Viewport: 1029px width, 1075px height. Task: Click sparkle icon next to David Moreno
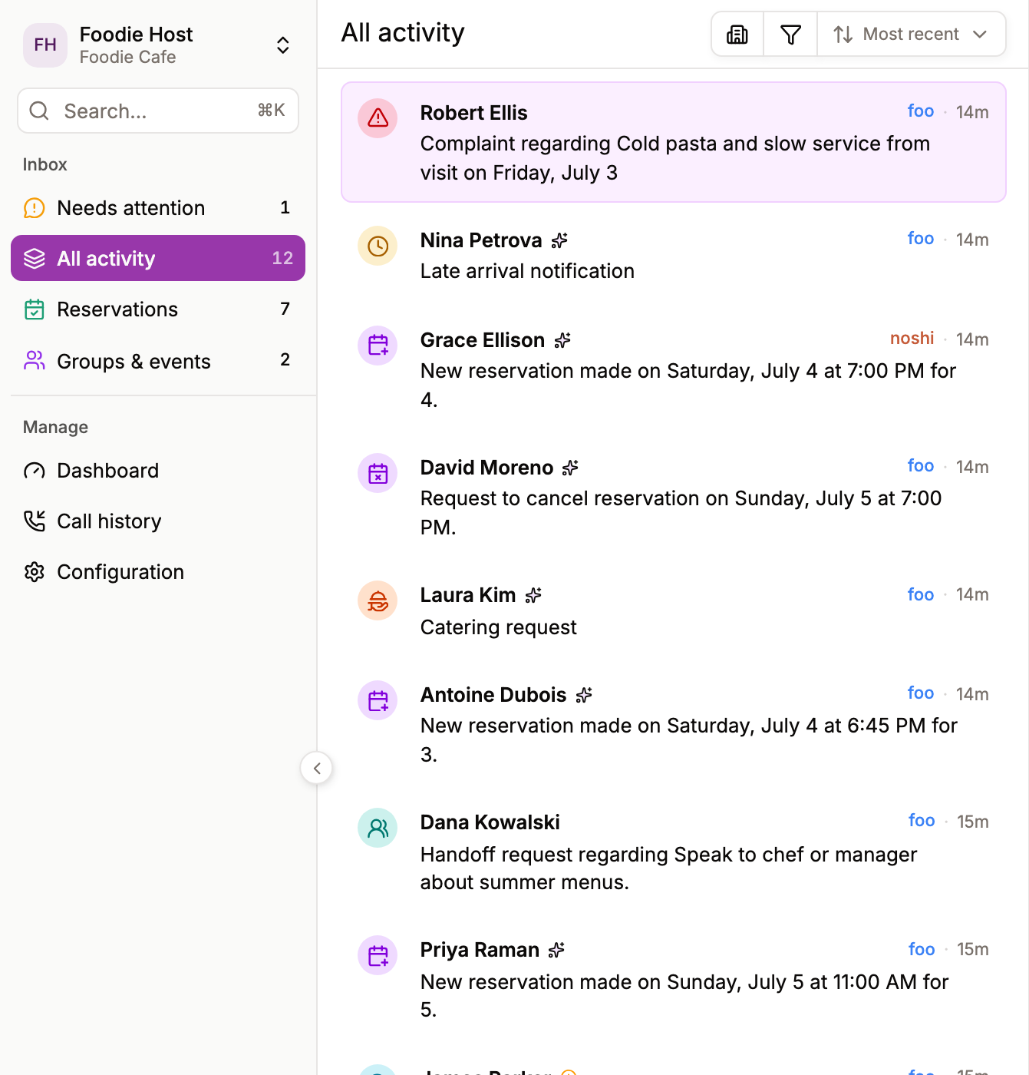(x=570, y=468)
